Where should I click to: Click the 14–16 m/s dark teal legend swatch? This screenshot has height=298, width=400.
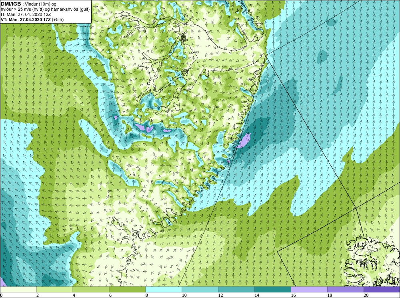(x=273, y=289)
